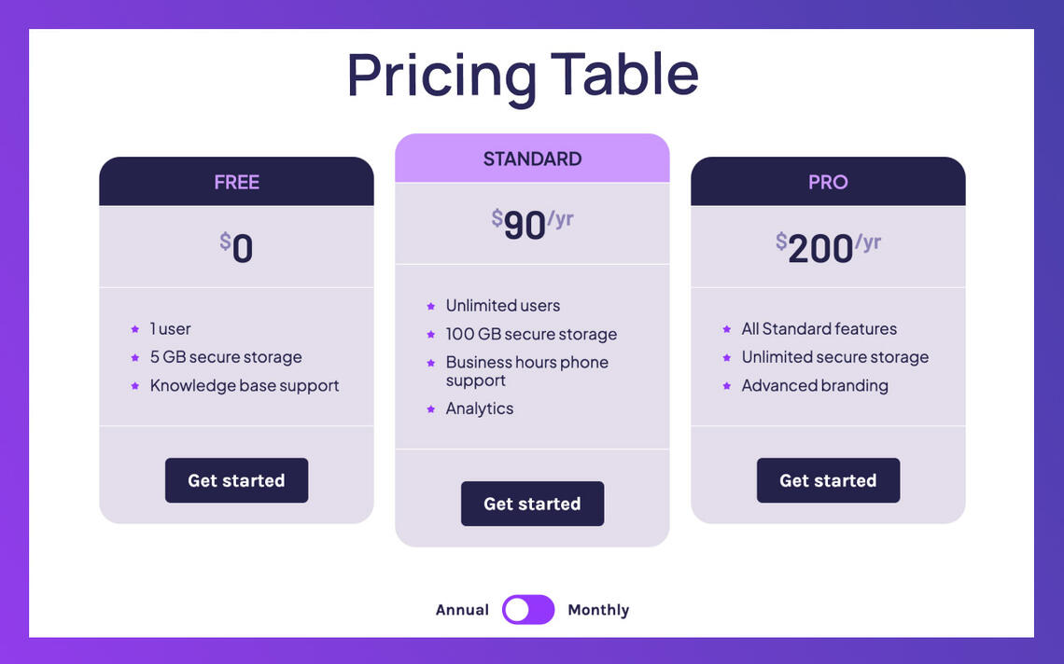Click Get started under the STANDARD plan
The image size is (1064, 664).
click(x=532, y=504)
